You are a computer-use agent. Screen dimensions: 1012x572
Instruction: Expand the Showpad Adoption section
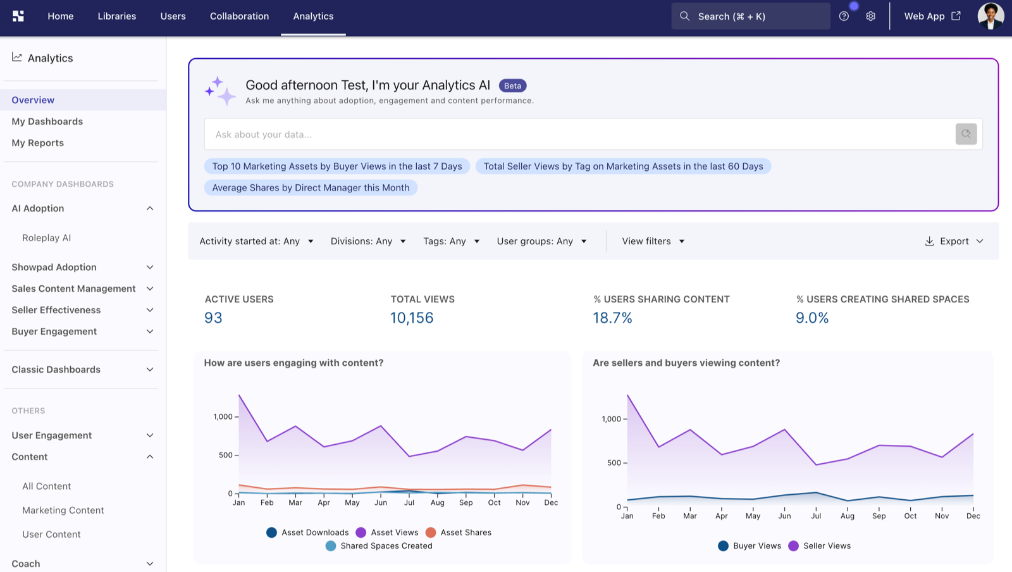tap(150, 268)
